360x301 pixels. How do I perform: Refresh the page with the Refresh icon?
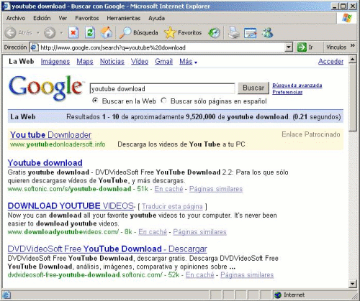click(90, 33)
